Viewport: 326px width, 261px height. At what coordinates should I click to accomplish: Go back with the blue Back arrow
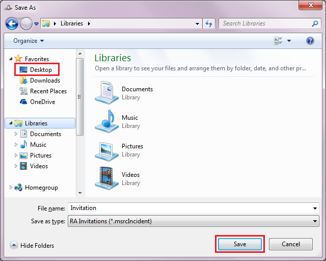point(12,24)
